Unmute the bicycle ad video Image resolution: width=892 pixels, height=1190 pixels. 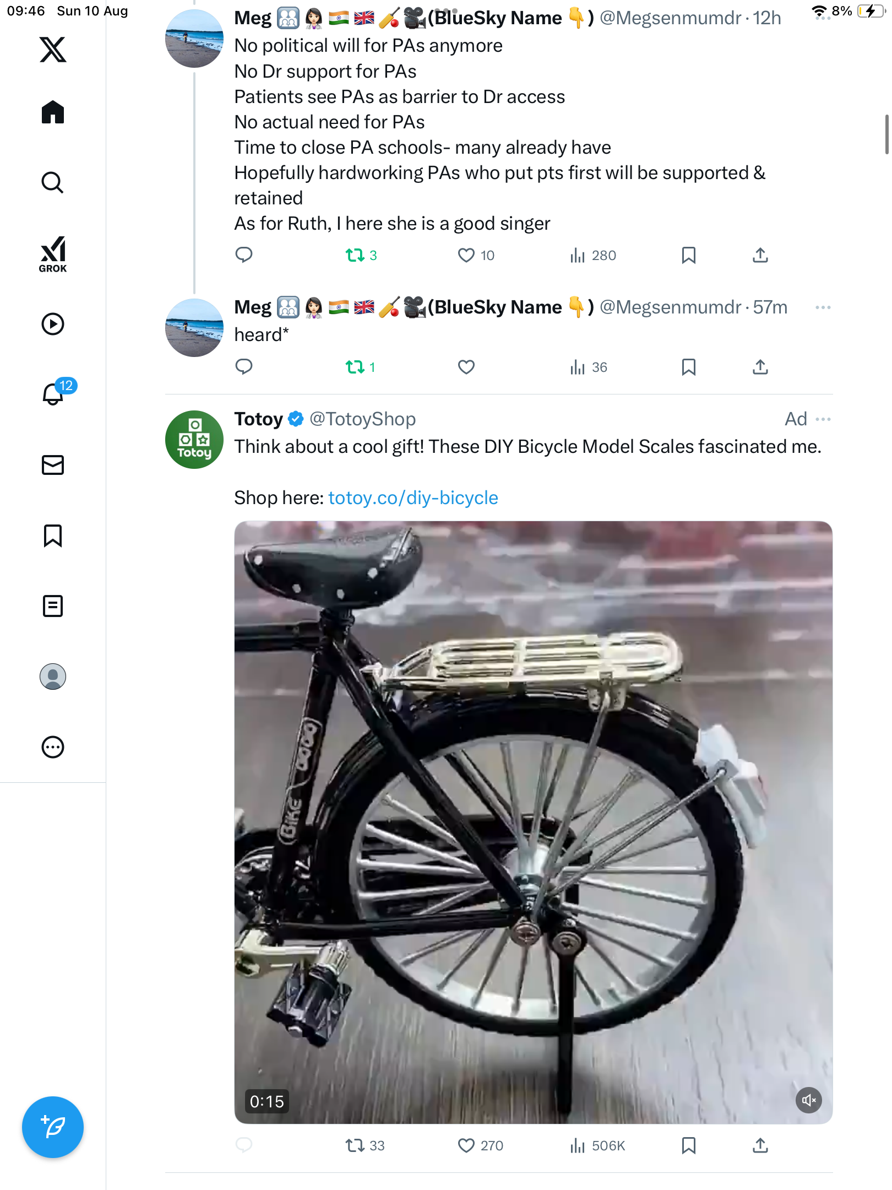(808, 1100)
